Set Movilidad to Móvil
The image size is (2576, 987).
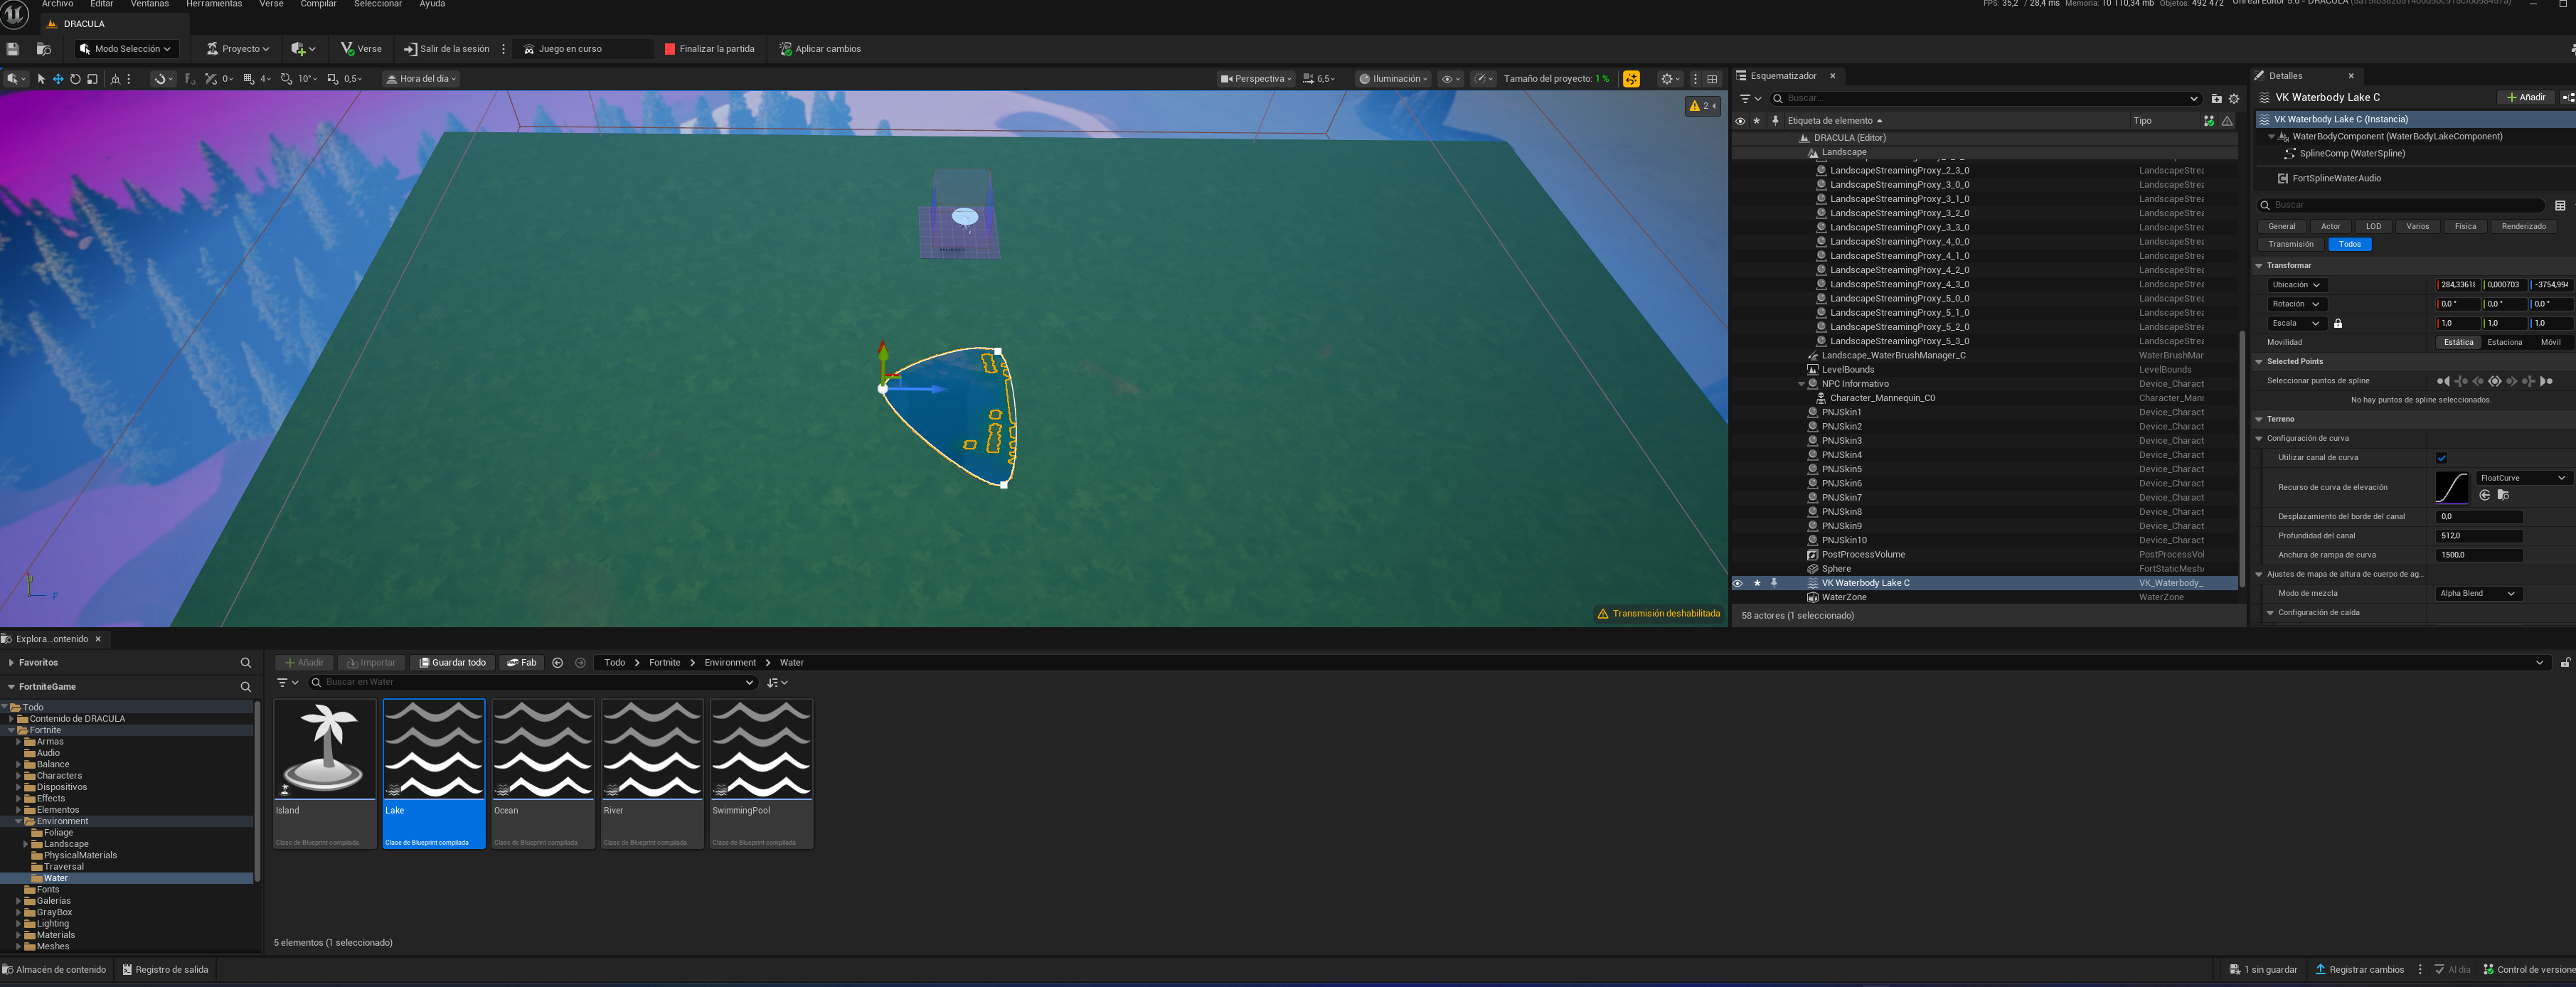pos(2551,343)
